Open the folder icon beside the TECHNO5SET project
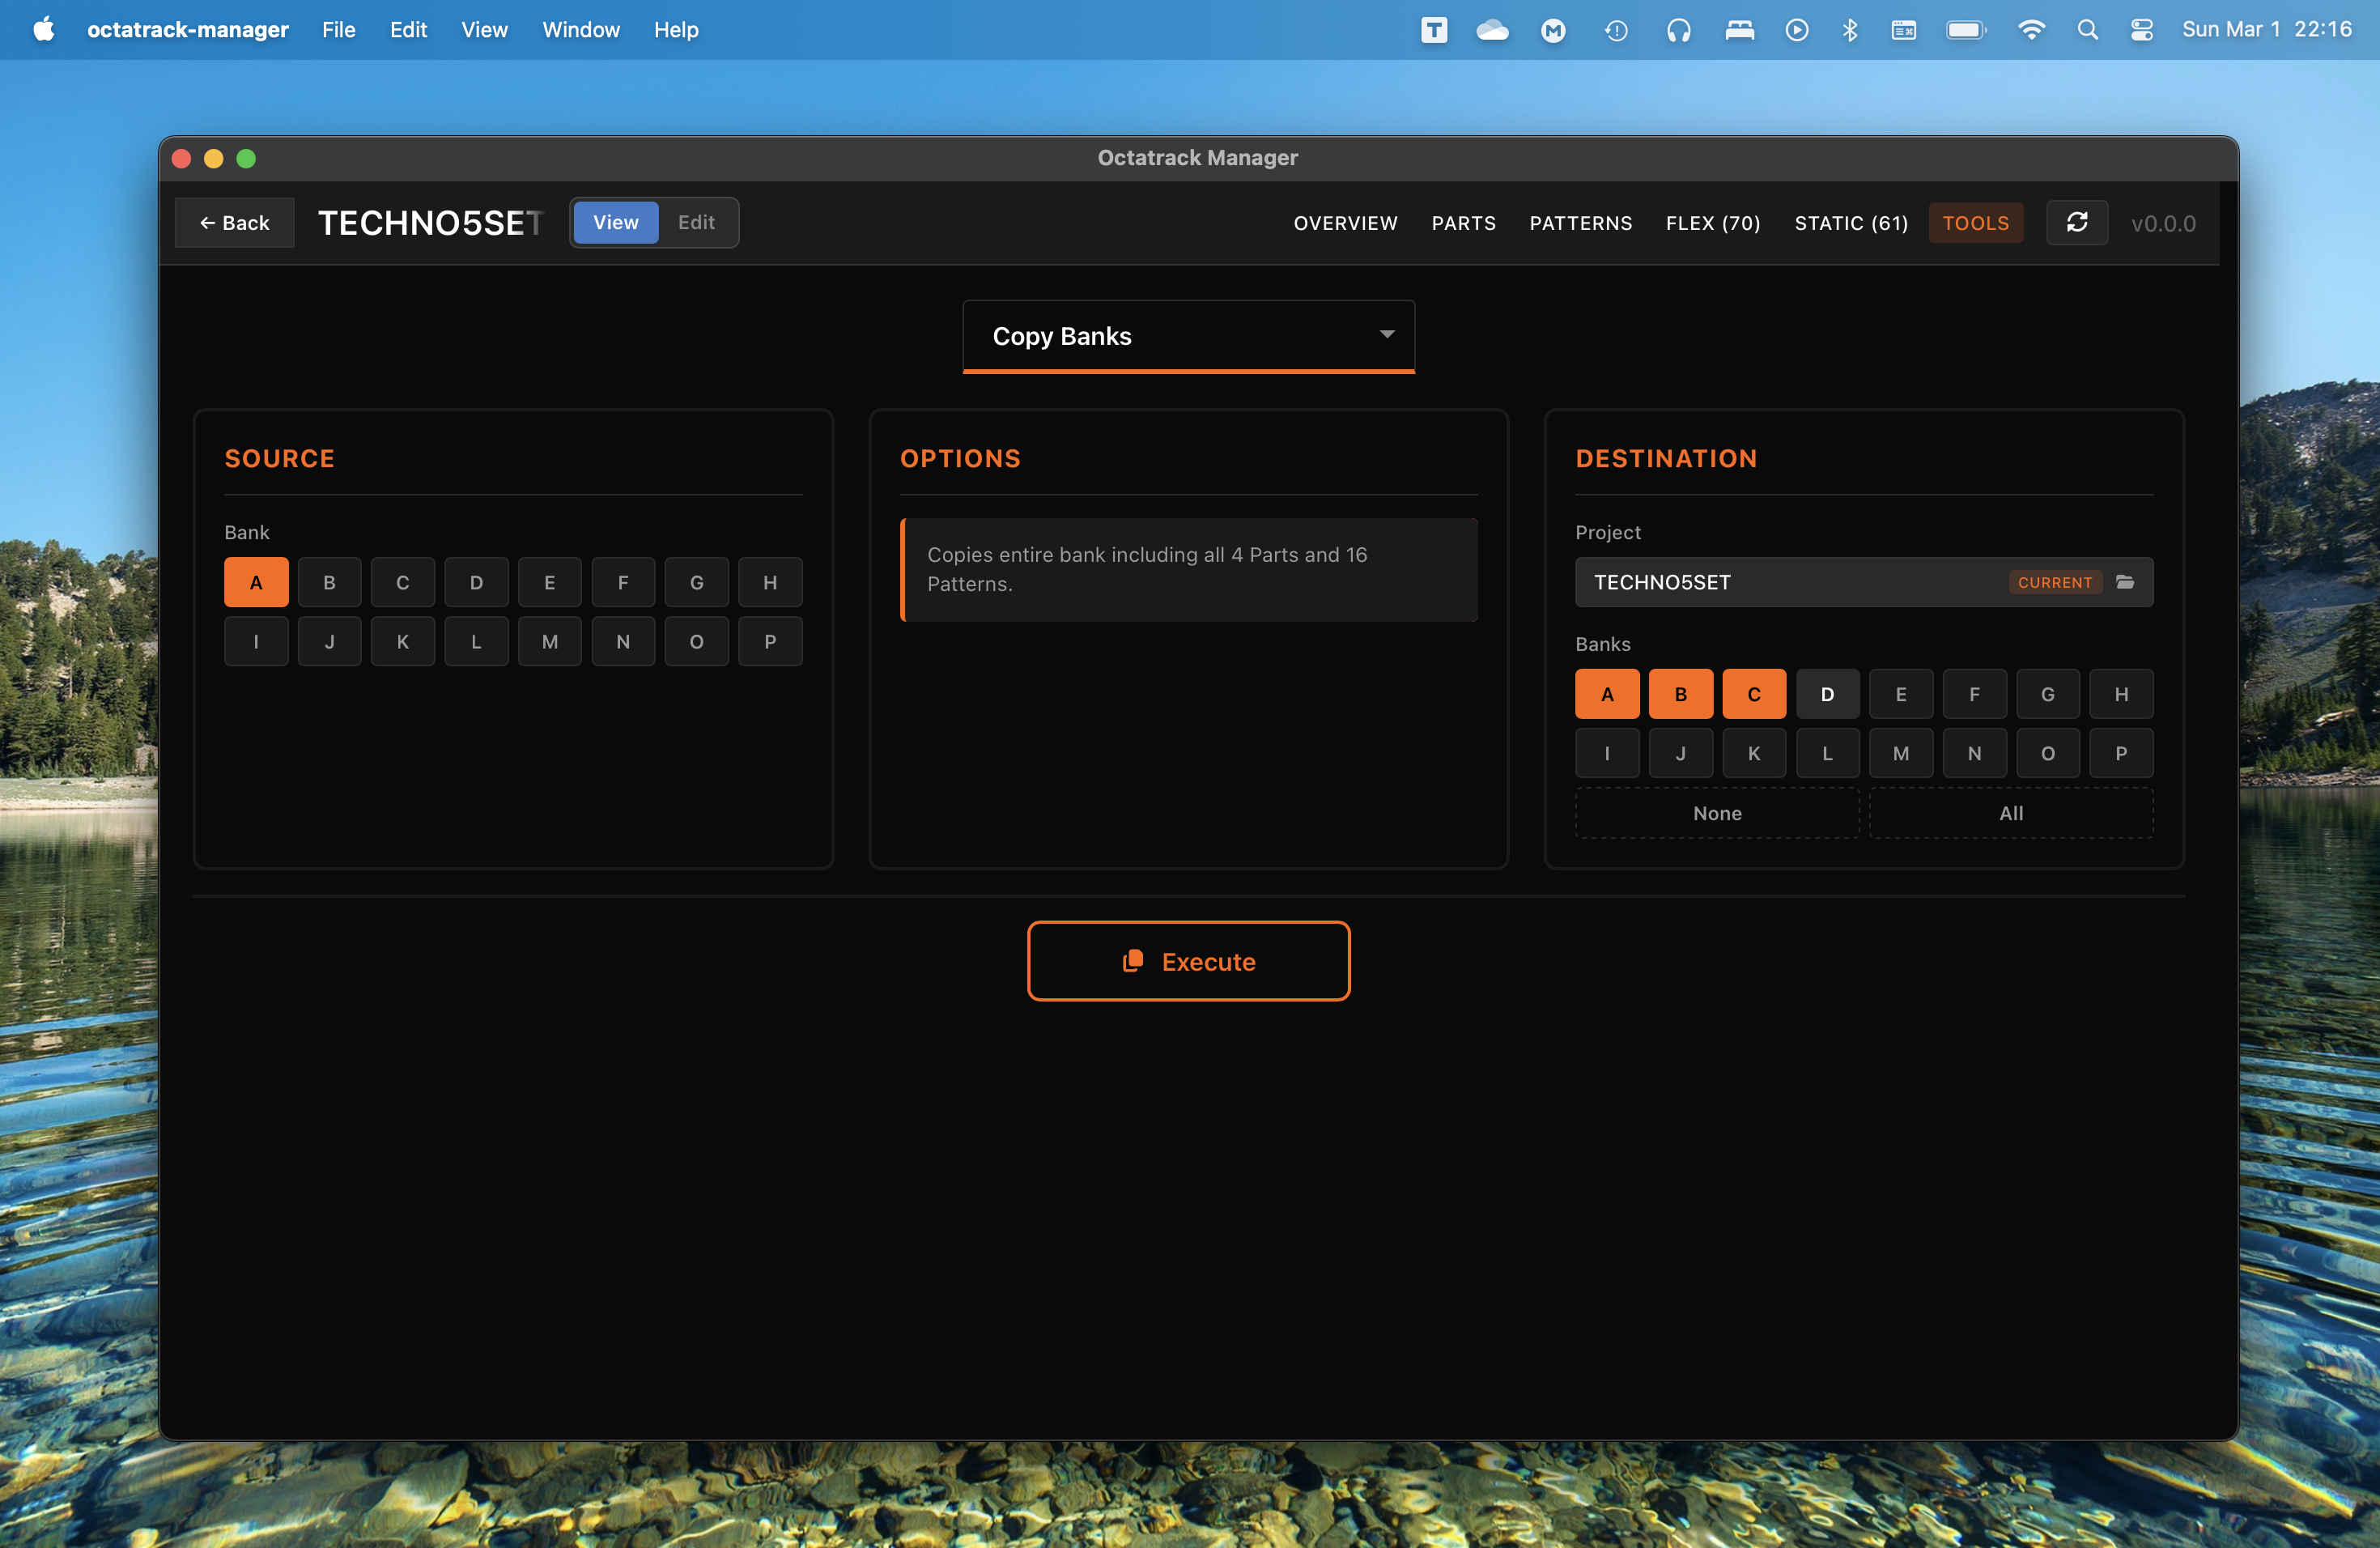The width and height of the screenshot is (2380, 1548). tap(2124, 582)
